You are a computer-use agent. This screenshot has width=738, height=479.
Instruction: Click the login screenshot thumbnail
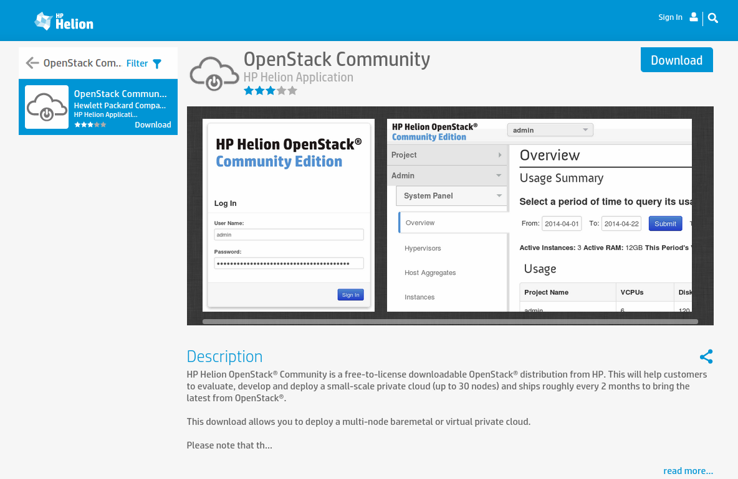(x=289, y=215)
